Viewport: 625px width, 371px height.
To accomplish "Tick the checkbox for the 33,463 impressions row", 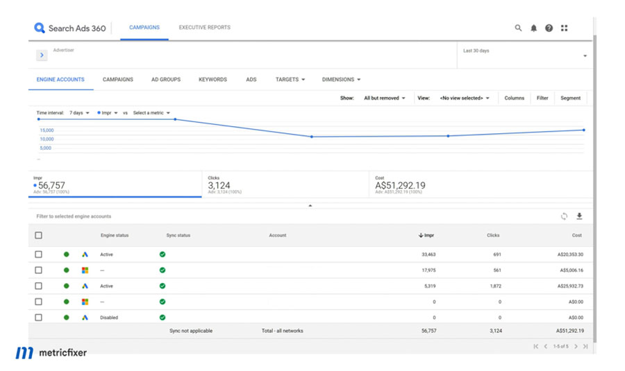I will 38,254.
